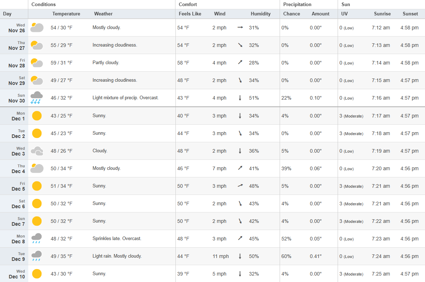Image resolution: width=425 pixels, height=282 pixels.
Task: Click the Dec 8 sprinkles weather icon
Action: pyautogui.click(x=37, y=238)
